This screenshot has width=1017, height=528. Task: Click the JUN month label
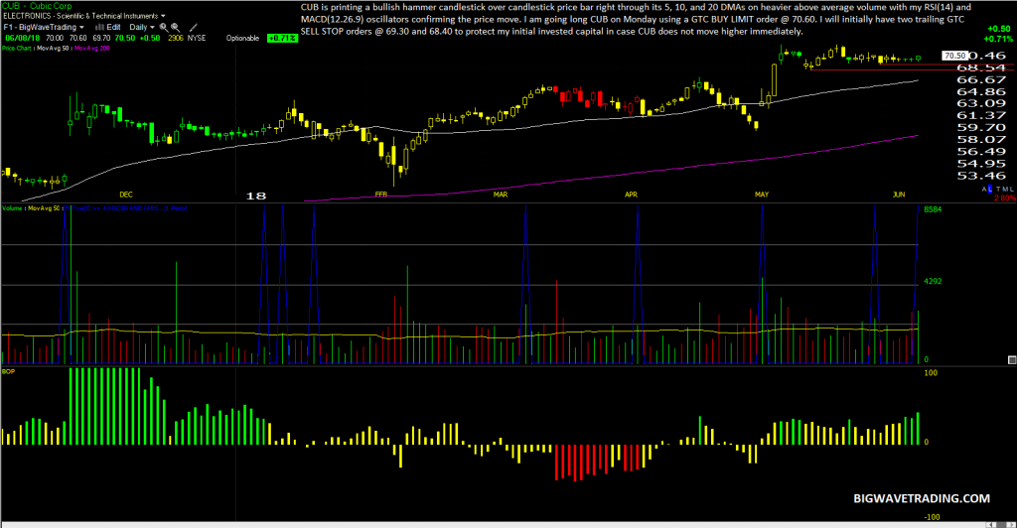coord(898,195)
